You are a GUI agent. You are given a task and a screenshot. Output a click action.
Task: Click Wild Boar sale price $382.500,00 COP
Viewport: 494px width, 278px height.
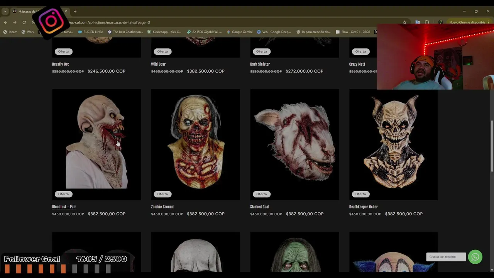[x=206, y=71]
